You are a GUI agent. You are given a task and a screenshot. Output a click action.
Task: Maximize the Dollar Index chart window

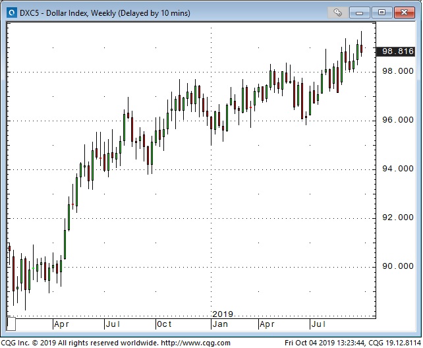(x=381, y=13)
